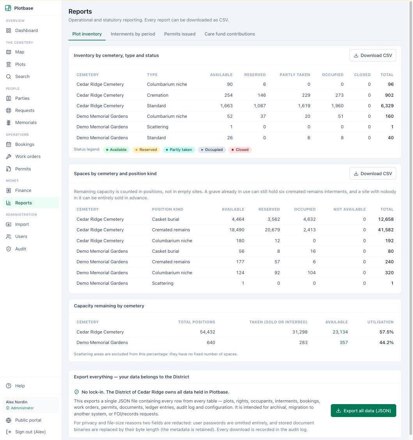Open the Map page label

[x=19, y=52]
